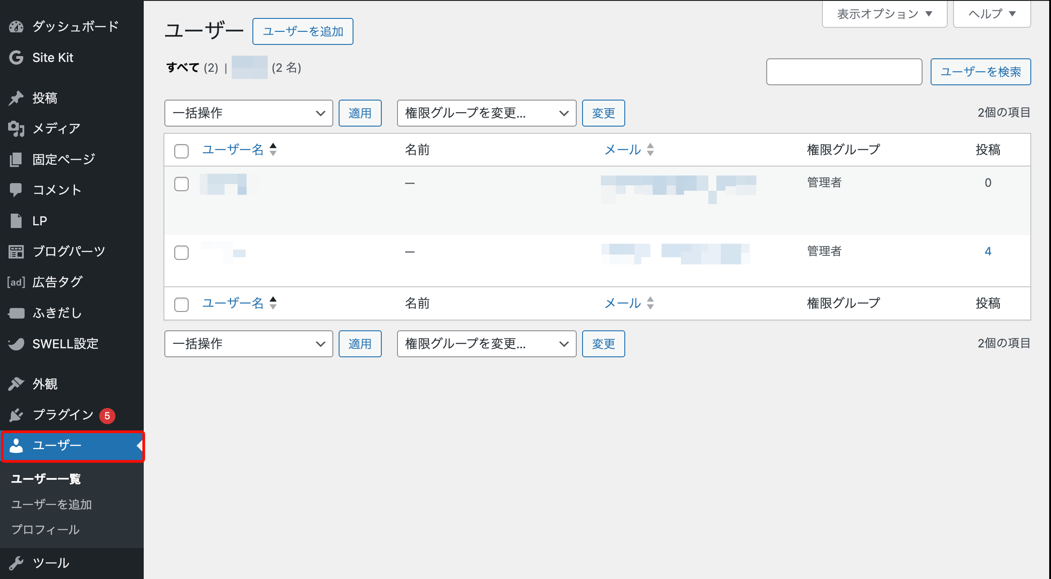Click the speech bubble icon beside コメント
Image resolution: width=1051 pixels, height=579 pixels.
click(x=16, y=190)
